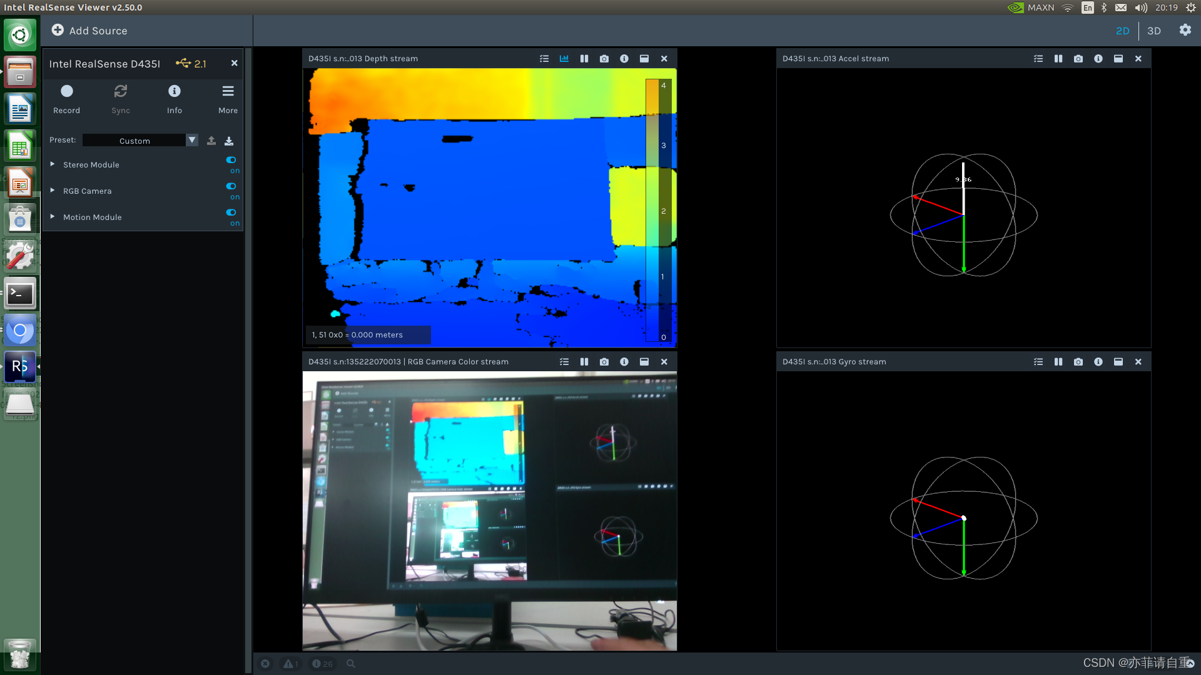Disable the RGB Camera toggle
Viewport: 1201px width, 675px height.
click(x=231, y=186)
